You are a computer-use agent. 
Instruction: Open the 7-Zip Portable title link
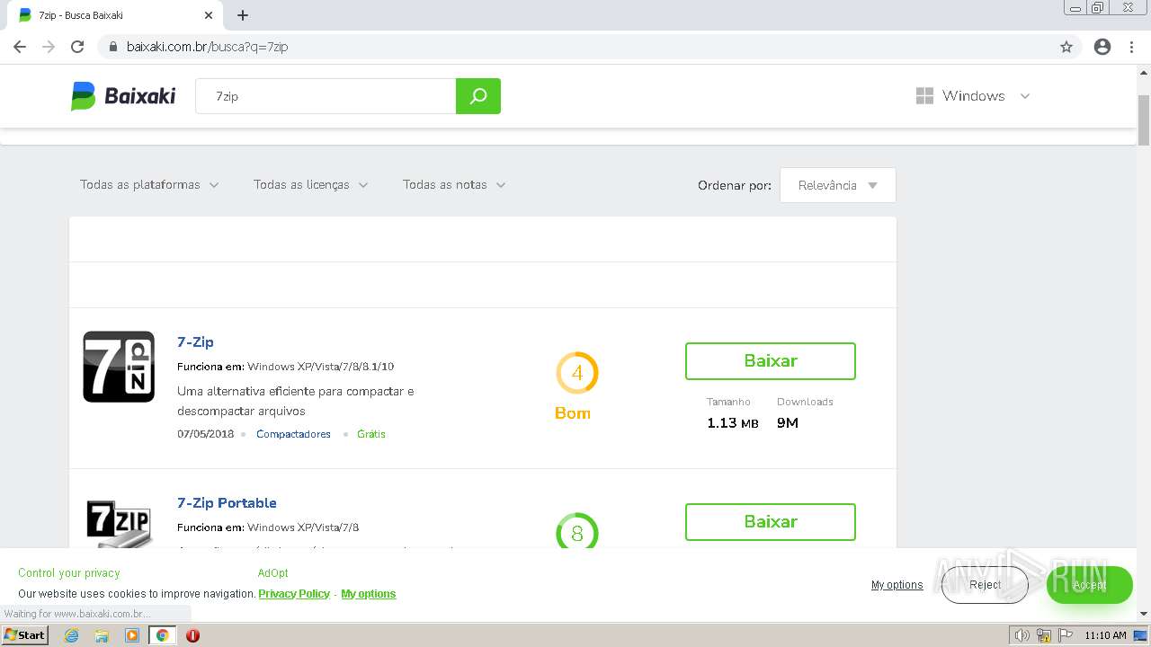tap(227, 502)
